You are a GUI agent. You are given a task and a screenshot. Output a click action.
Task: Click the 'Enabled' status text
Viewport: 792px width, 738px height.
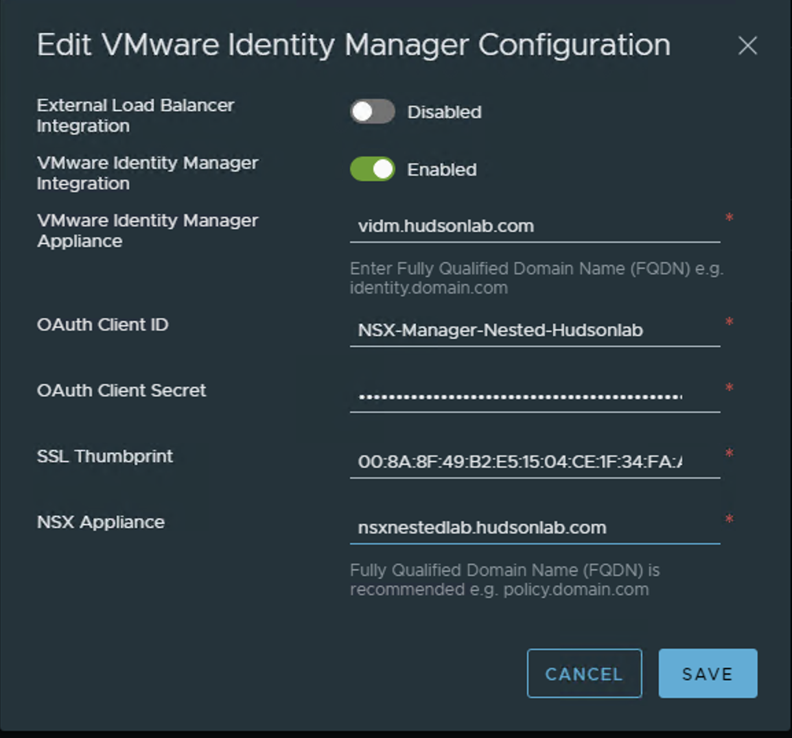(x=442, y=169)
